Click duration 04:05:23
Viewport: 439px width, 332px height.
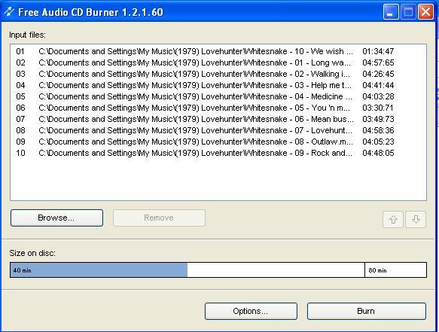(x=378, y=142)
